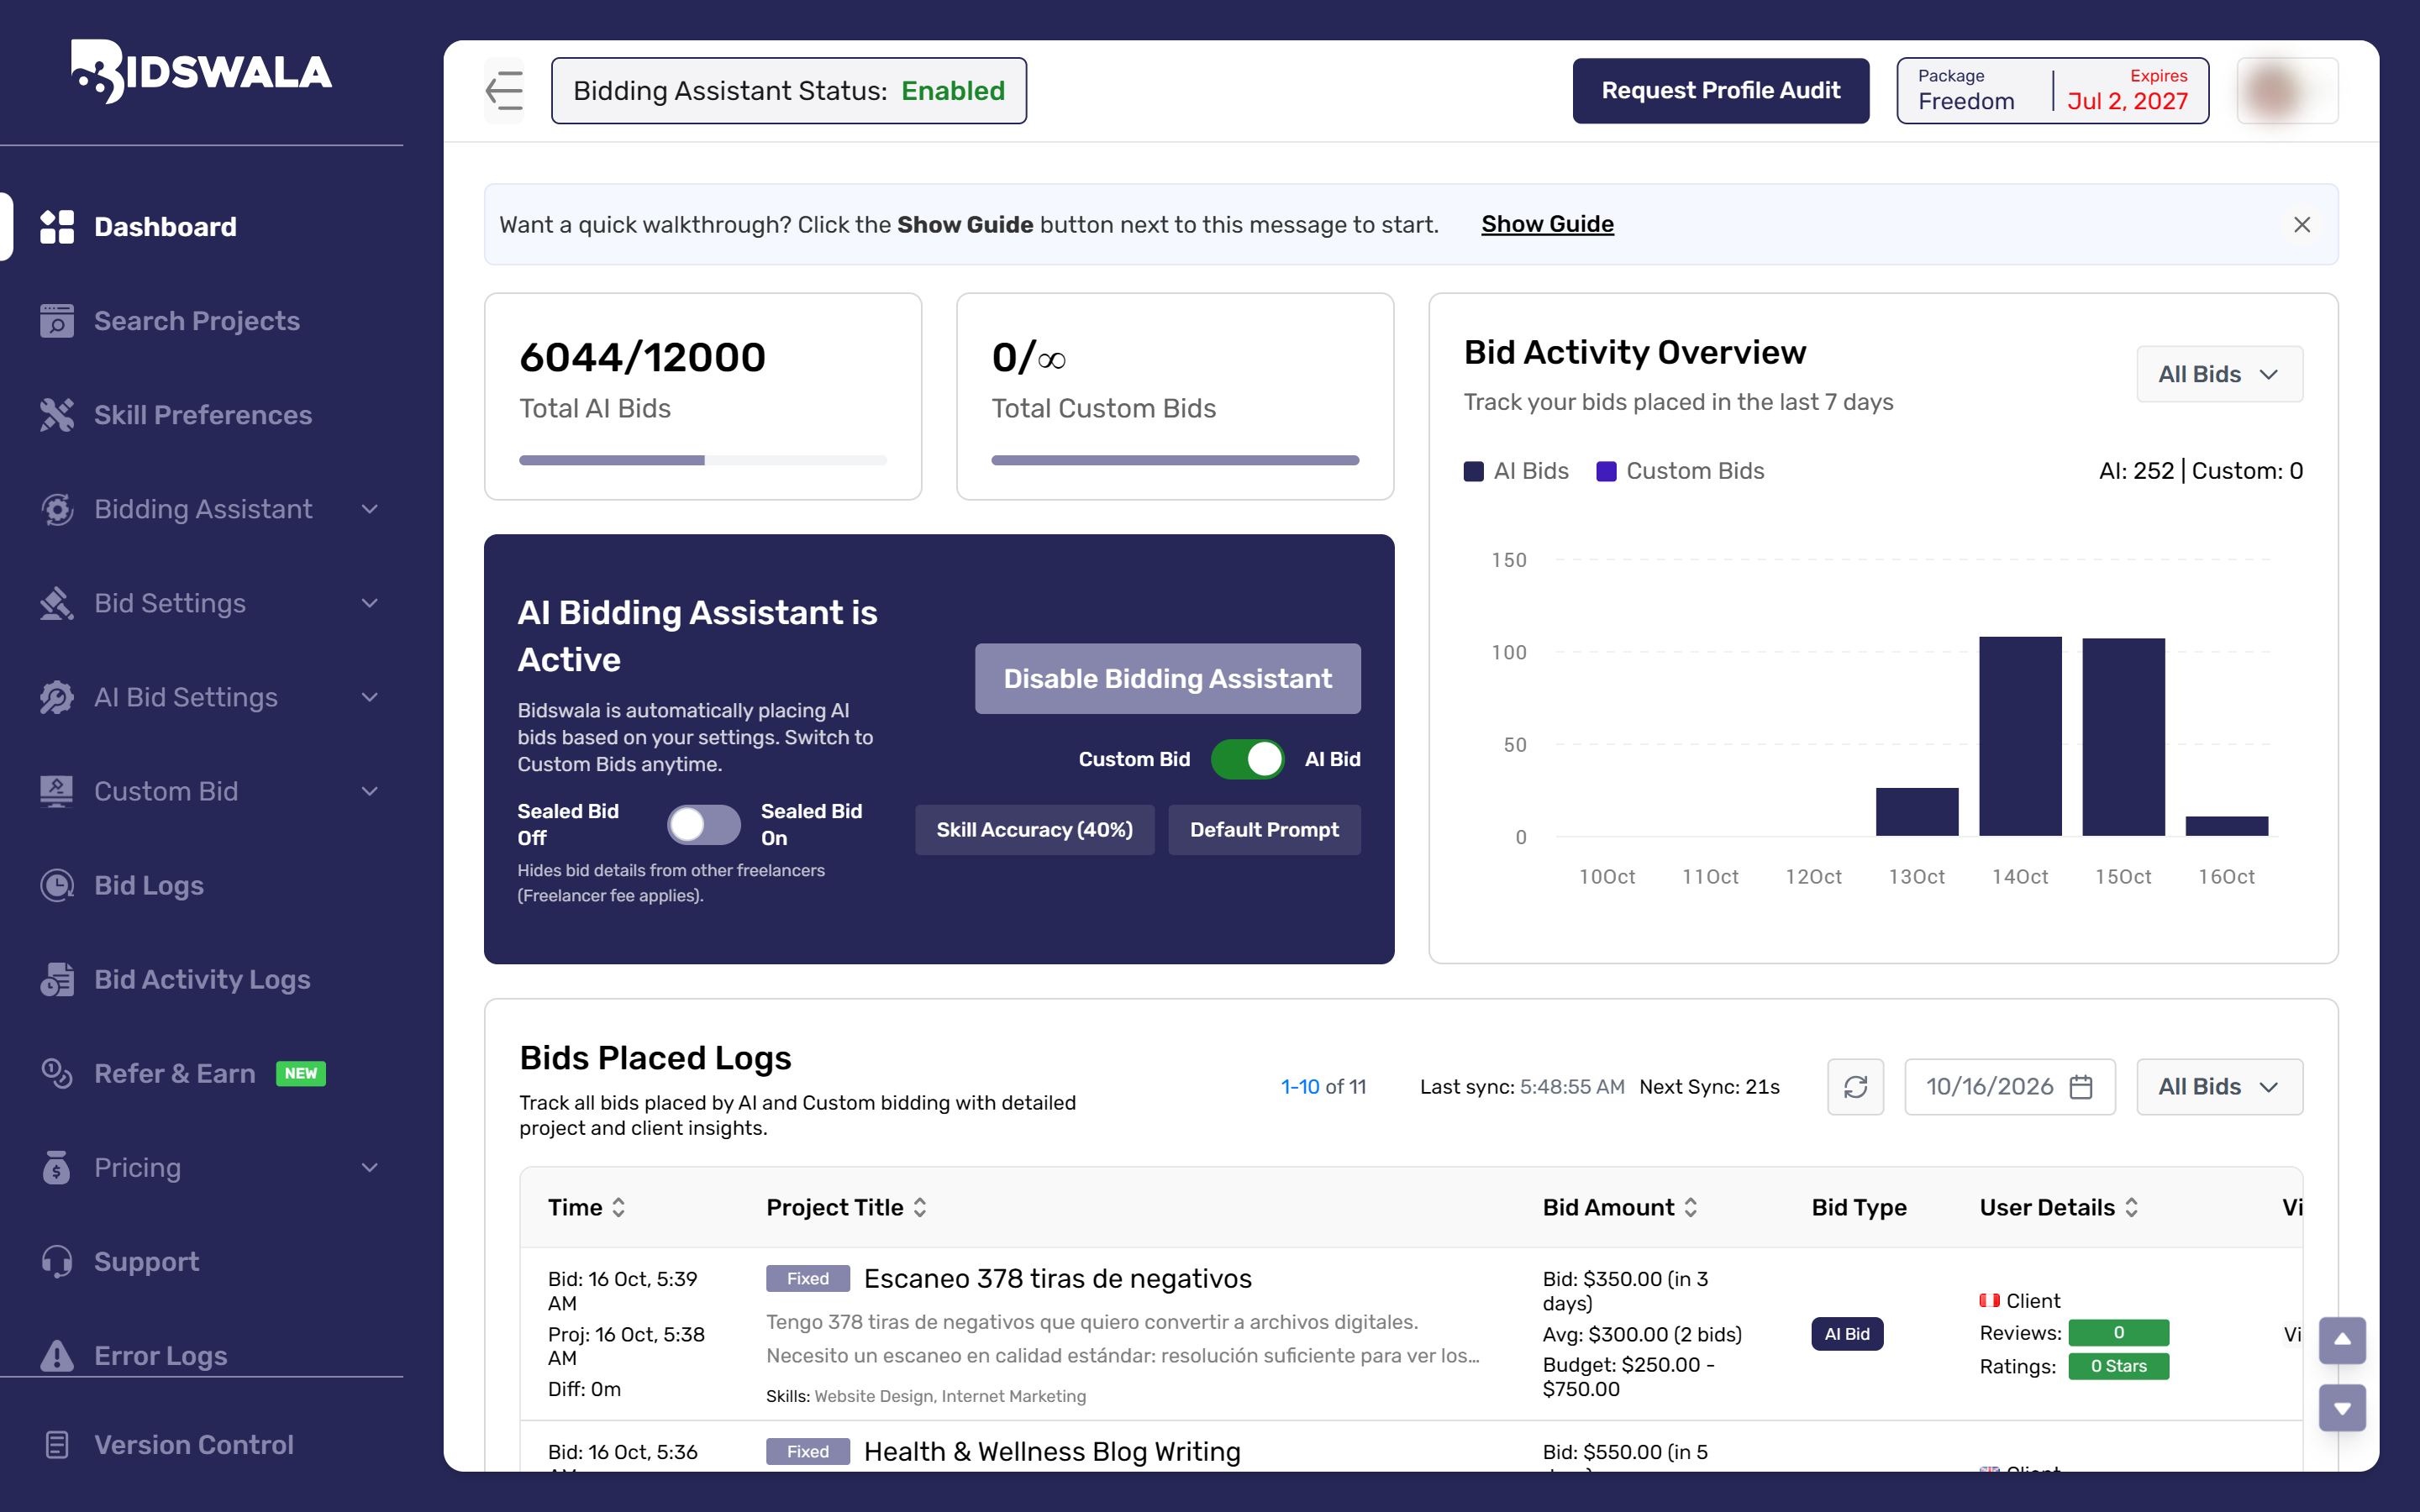The image size is (2420, 1512).
Task: Click the Search Projects icon
Action: (x=57, y=321)
